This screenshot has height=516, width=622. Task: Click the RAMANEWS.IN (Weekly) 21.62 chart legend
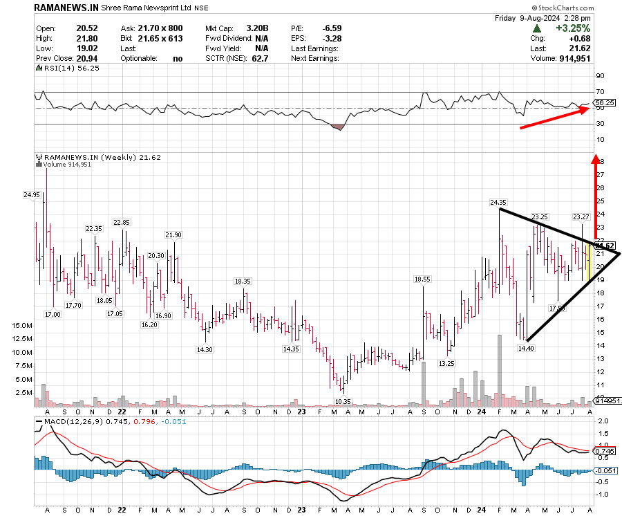point(102,157)
